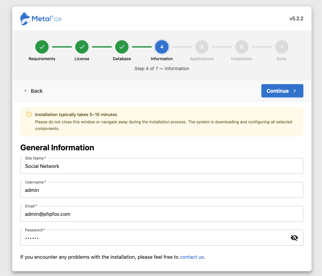The image size is (322, 276).
Task: Click the left chevron beside Back
Action: (25, 91)
